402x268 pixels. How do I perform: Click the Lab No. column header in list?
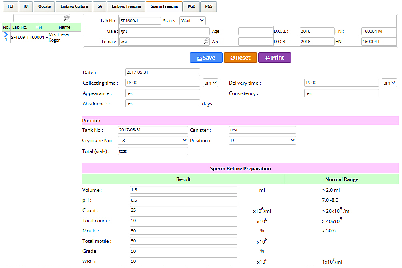tap(20, 27)
